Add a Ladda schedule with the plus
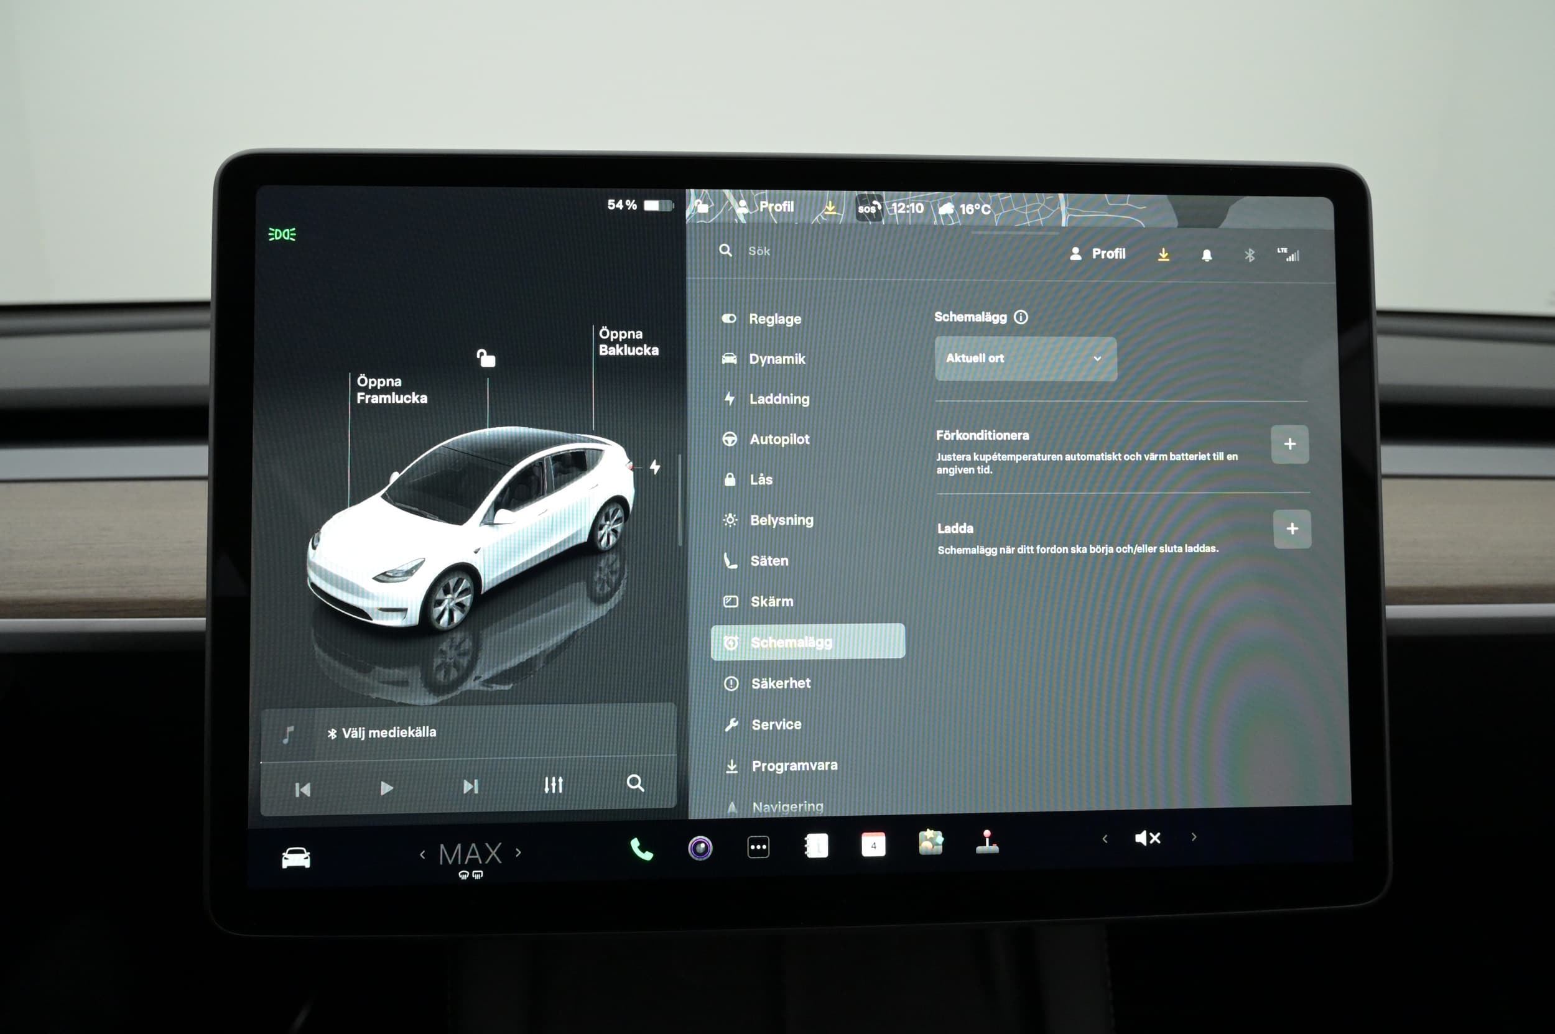Screen dimensions: 1555x1034 (x=1292, y=529)
